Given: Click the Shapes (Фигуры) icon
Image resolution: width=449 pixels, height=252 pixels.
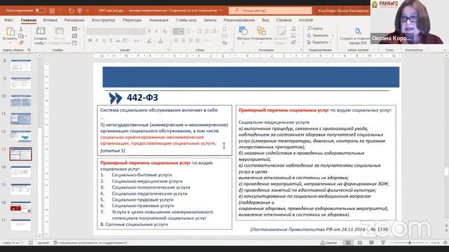Looking at the screenshot, I should [243, 31].
